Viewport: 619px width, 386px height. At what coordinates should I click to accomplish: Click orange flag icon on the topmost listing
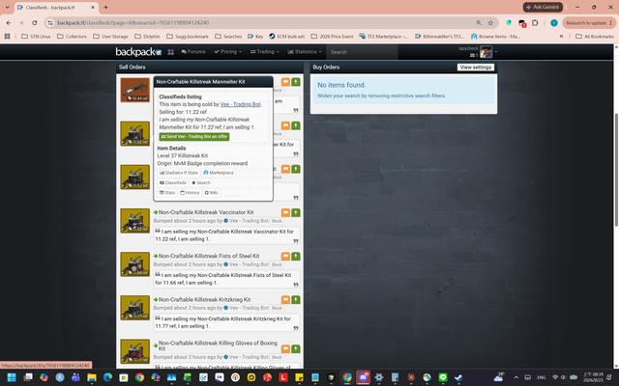[285, 82]
